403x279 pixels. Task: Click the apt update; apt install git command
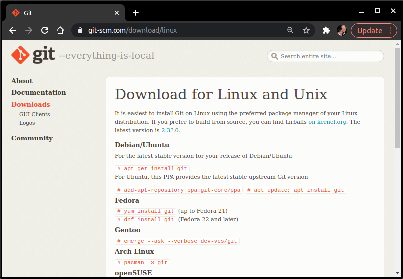295,190
